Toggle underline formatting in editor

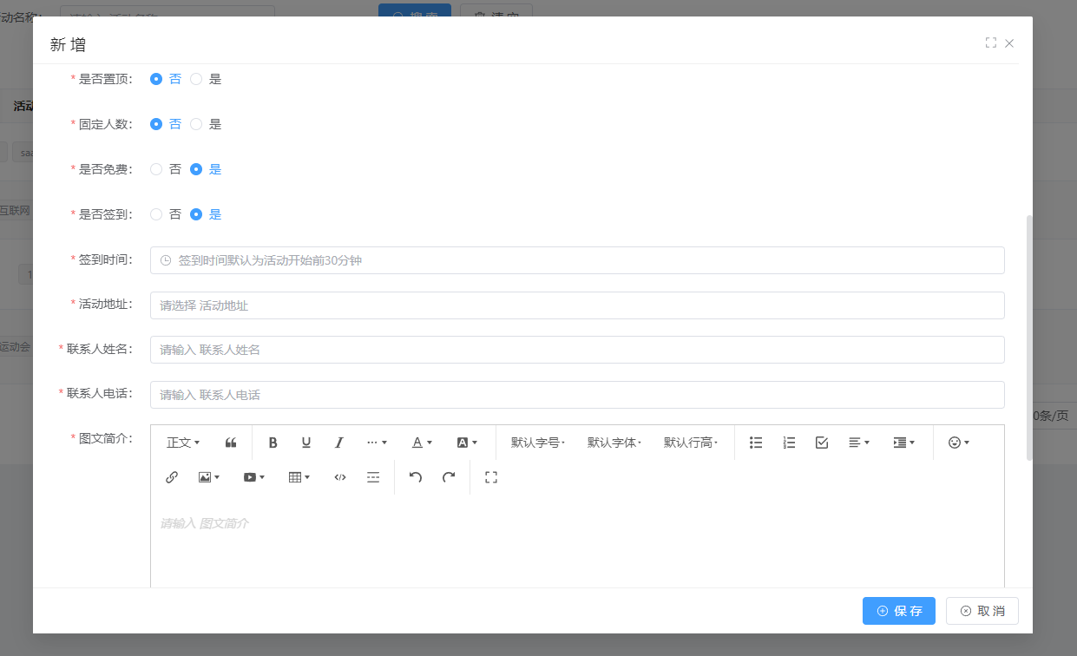pyautogui.click(x=305, y=443)
